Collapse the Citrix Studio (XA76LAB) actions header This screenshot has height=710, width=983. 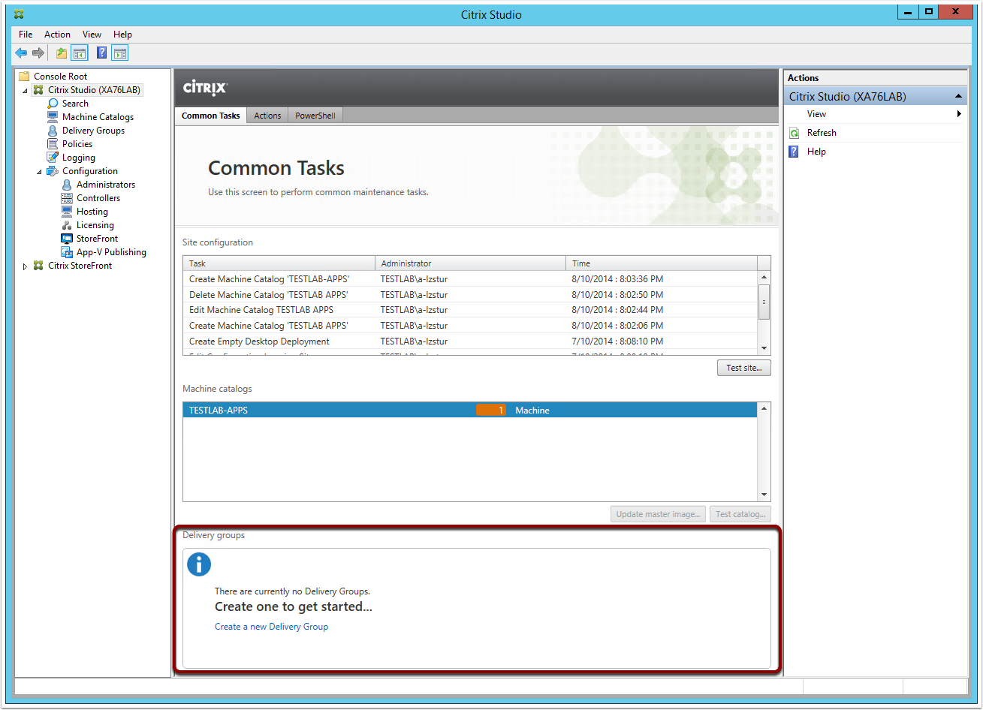point(959,97)
